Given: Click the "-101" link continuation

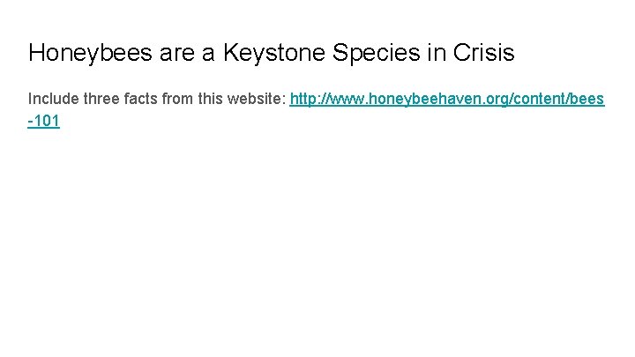Looking at the screenshot, I should tap(44, 121).
